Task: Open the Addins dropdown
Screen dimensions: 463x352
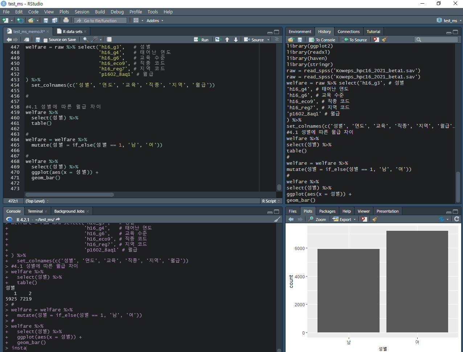Action: (155, 21)
